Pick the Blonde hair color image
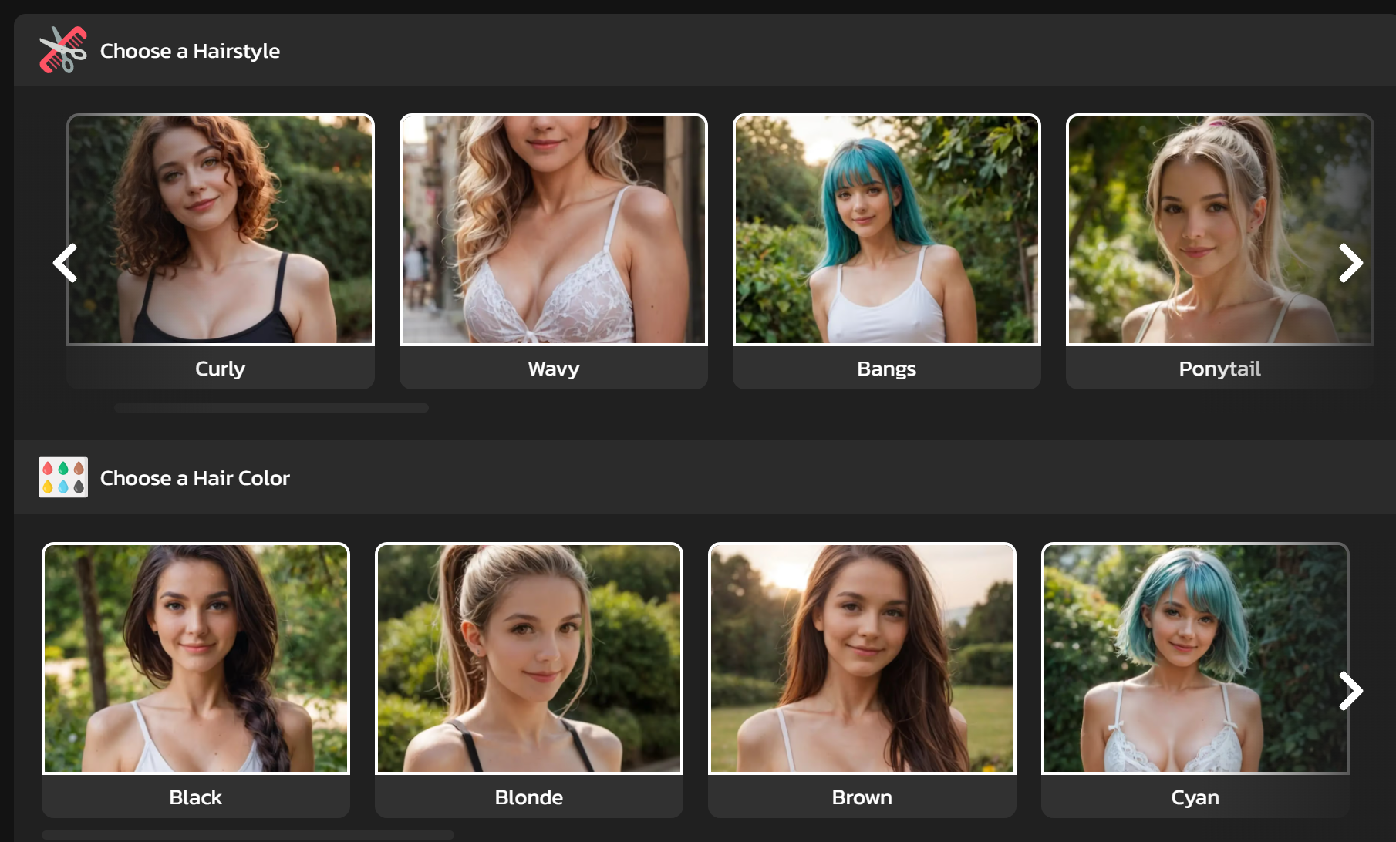1396x842 pixels. [x=529, y=658]
